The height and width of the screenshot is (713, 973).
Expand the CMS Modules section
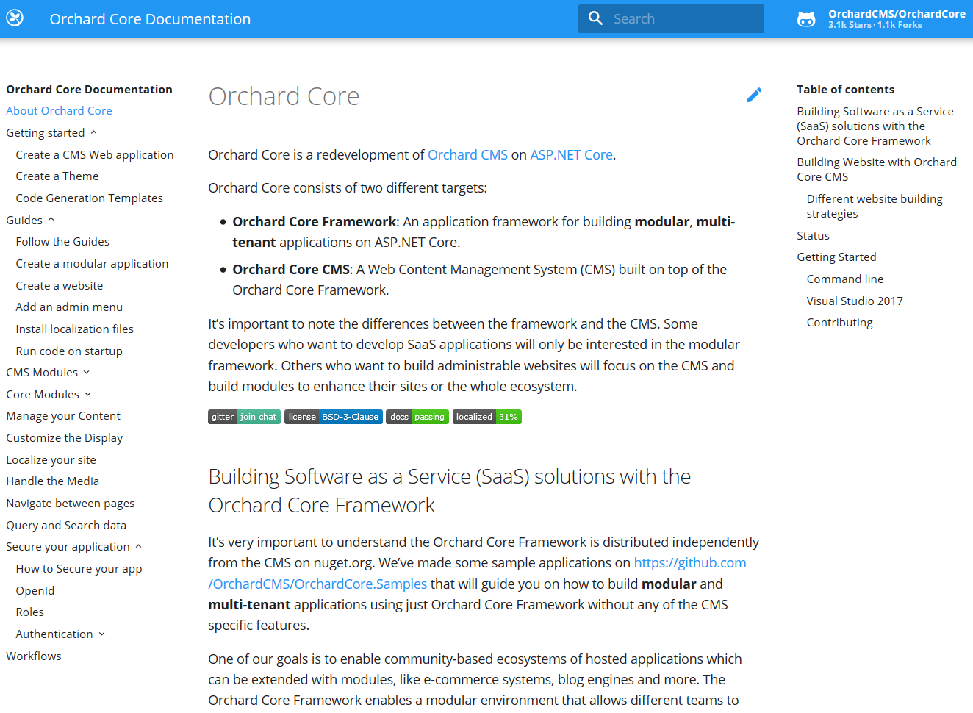pos(49,373)
